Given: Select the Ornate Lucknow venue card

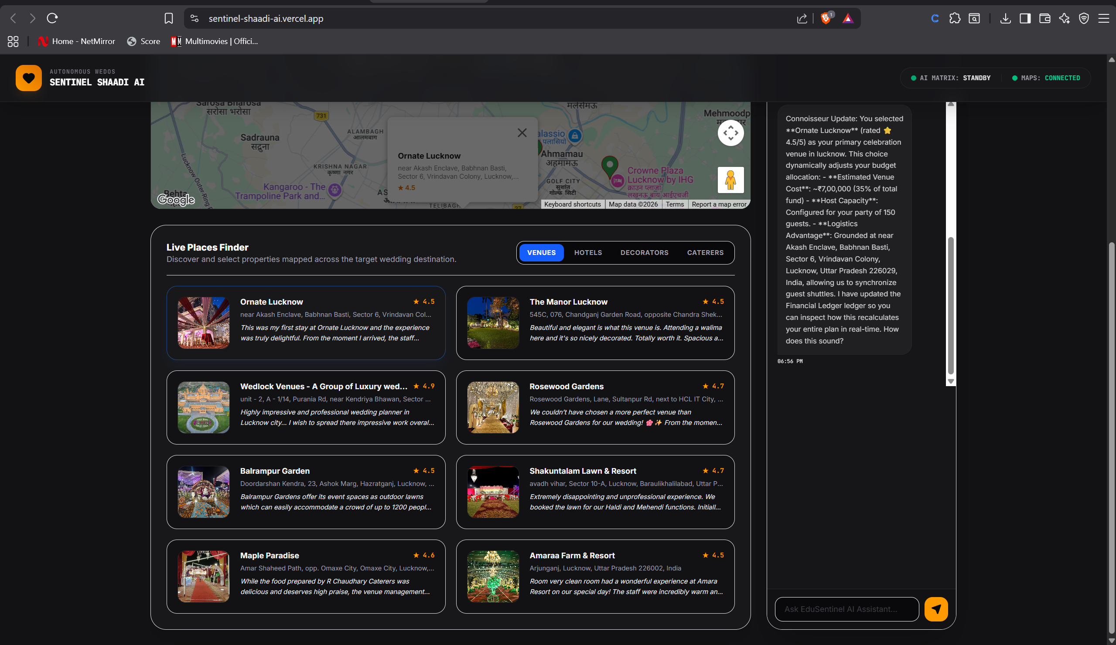Looking at the screenshot, I should click(x=306, y=323).
